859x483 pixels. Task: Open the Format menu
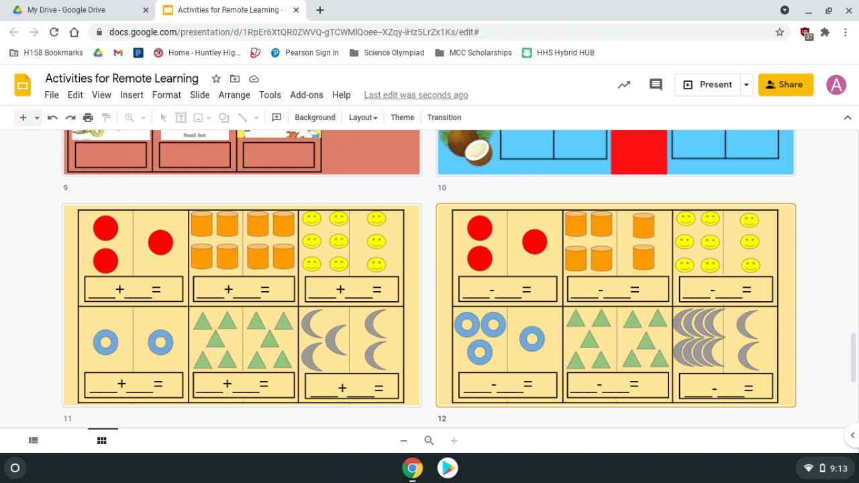[x=166, y=95]
